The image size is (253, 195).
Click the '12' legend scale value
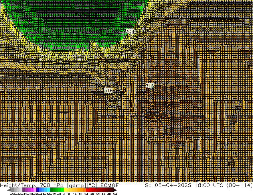[75, 194]
